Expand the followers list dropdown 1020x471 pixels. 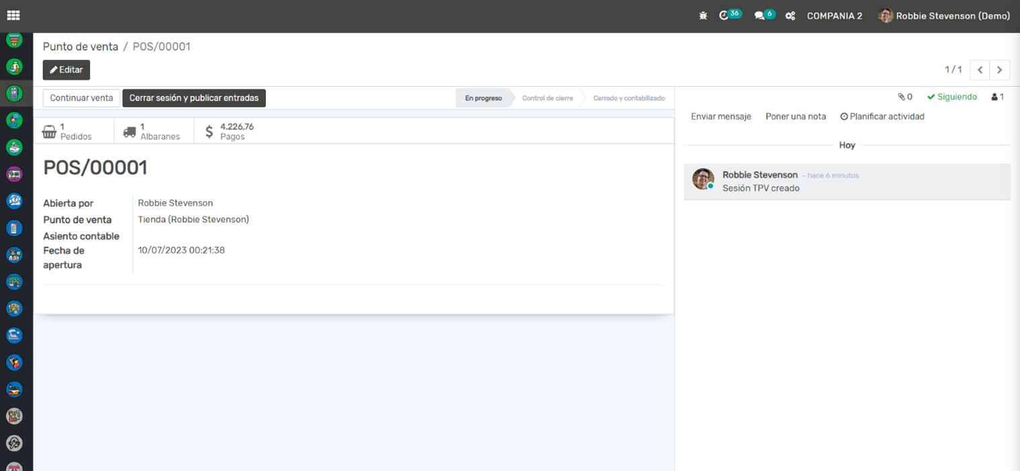(997, 97)
